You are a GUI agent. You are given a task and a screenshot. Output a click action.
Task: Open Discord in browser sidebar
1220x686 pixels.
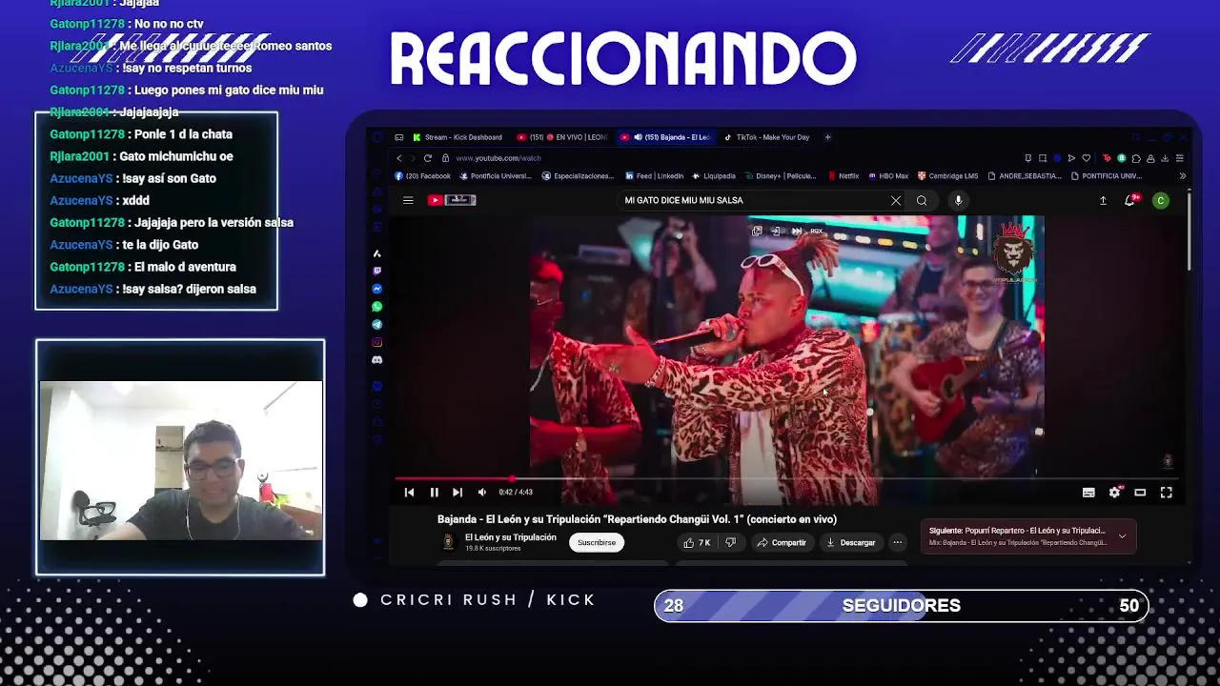coord(377,360)
